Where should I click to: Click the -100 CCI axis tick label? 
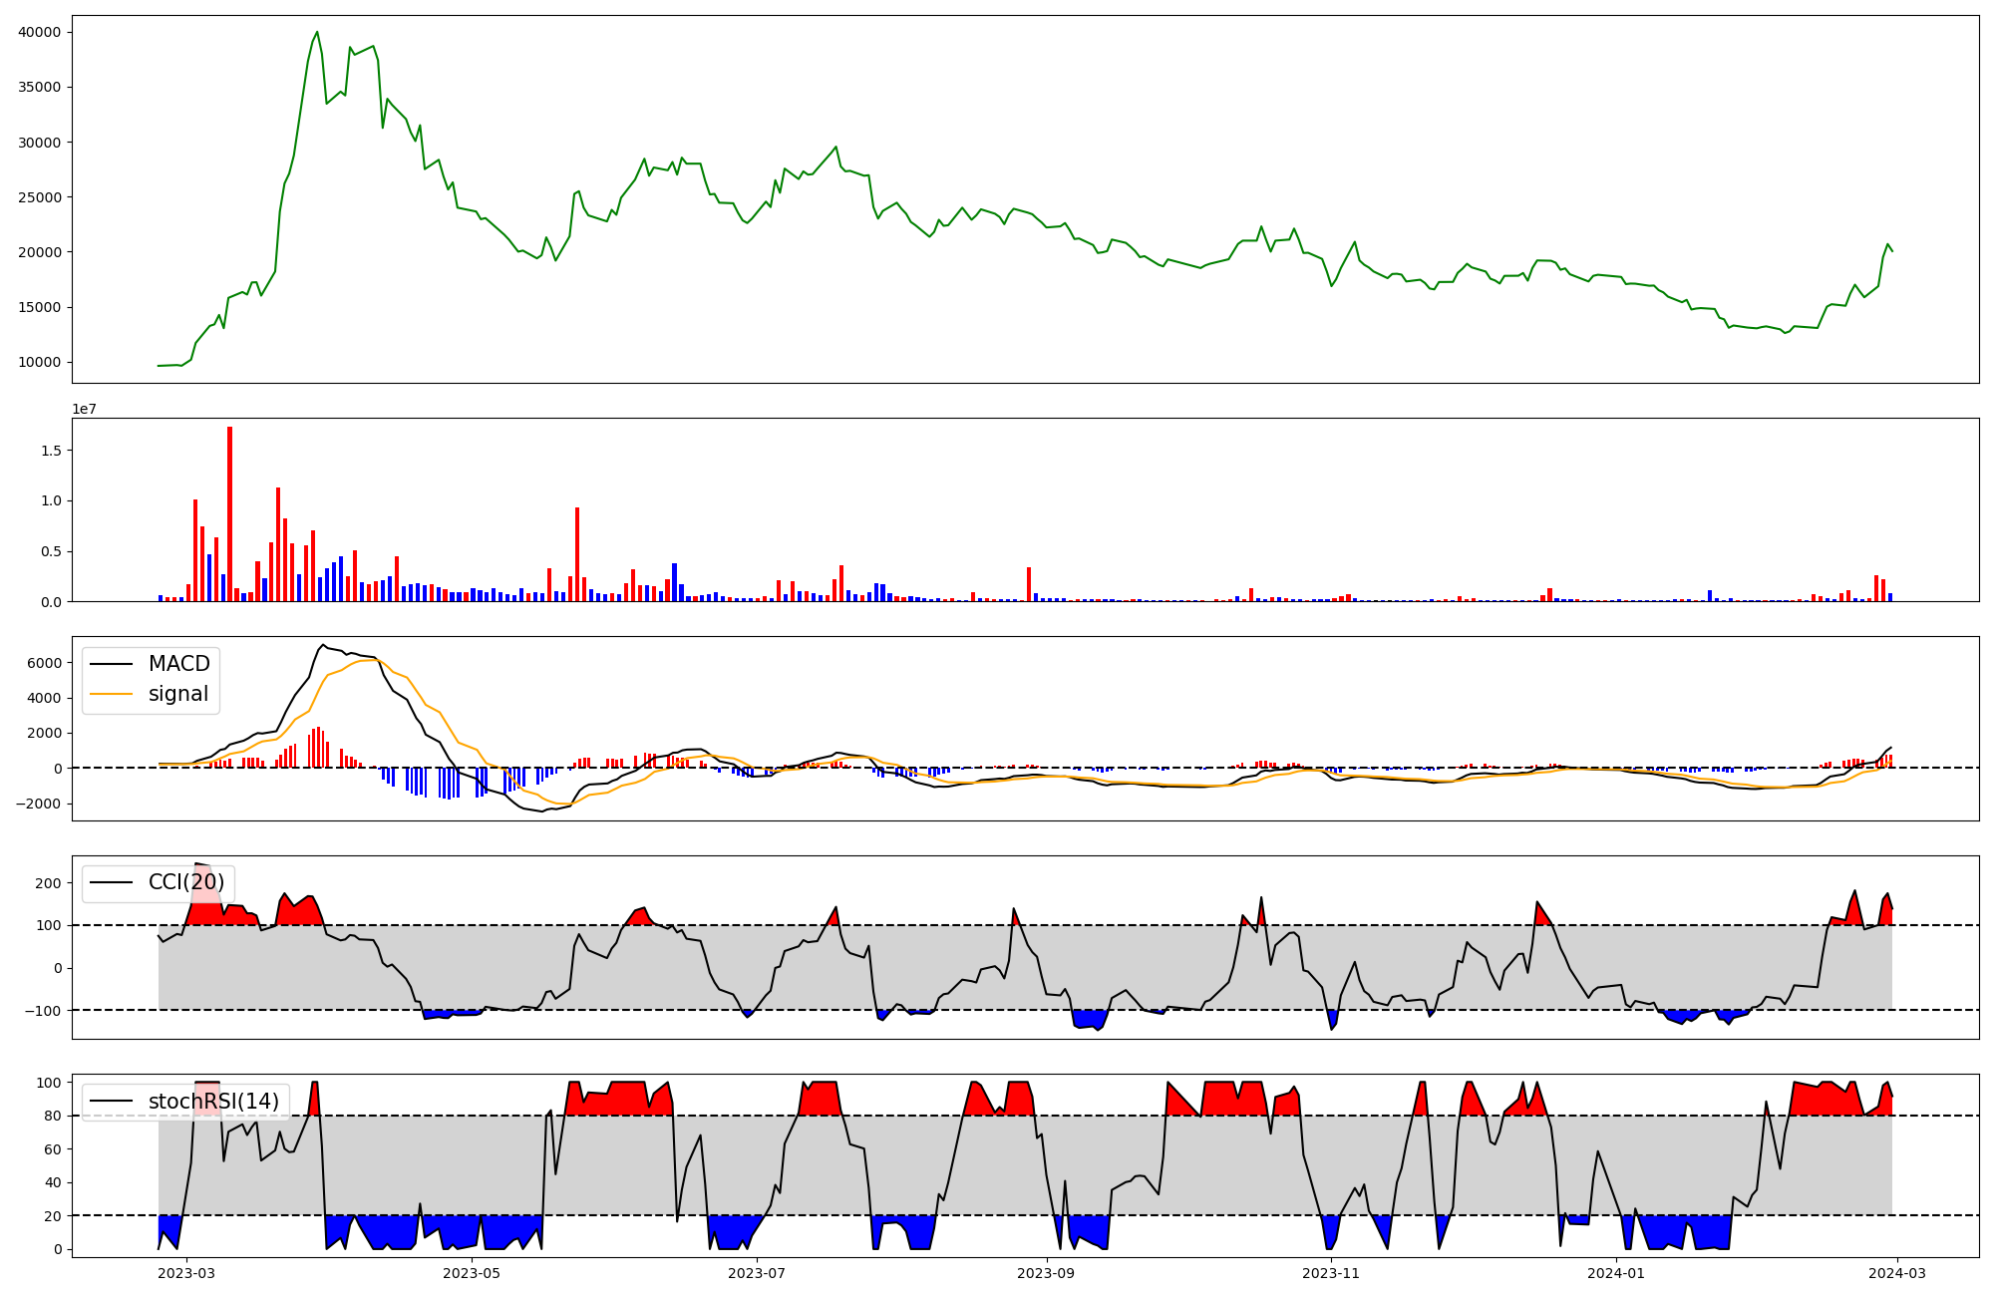[41, 1010]
